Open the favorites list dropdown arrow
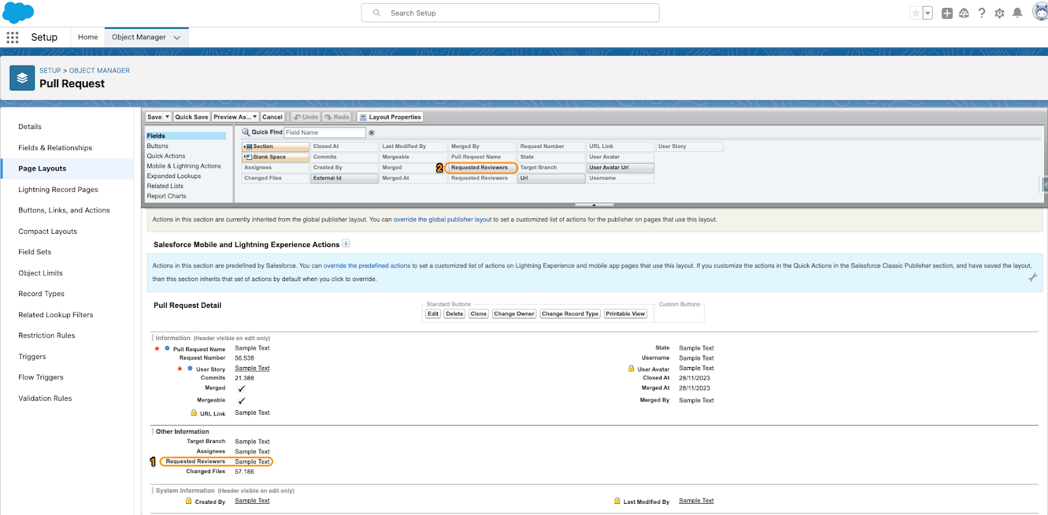This screenshot has height=515, width=1048. click(927, 13)
